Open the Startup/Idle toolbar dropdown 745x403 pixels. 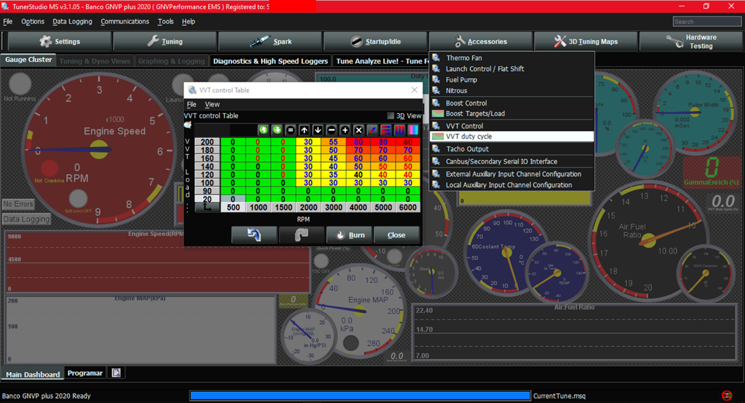pyautogui.click(x=375, y=41)
